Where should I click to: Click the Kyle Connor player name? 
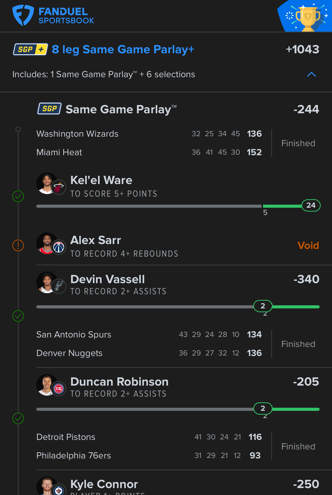click(x=104, y=484)
